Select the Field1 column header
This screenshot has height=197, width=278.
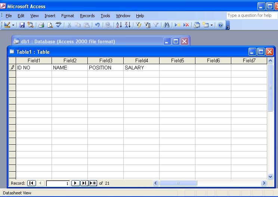pos(34,61)
